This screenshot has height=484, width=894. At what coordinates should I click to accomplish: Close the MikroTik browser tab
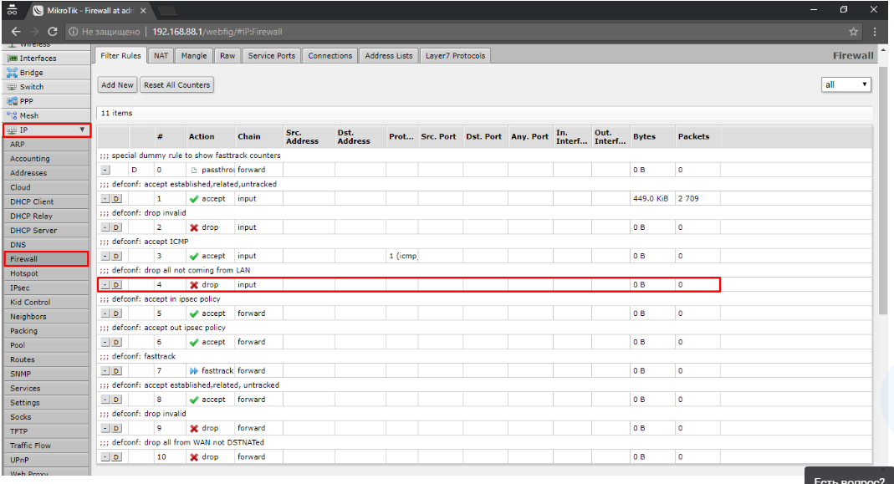coord(143,10)
